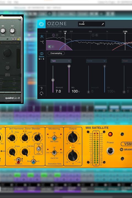Click the Ozone logo icon
Image resolution: width=132 pixels, height=198 pixels.
pos(41,24)
